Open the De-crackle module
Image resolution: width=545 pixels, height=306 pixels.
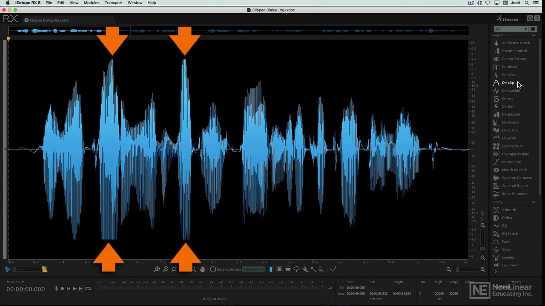pos(507,91)
